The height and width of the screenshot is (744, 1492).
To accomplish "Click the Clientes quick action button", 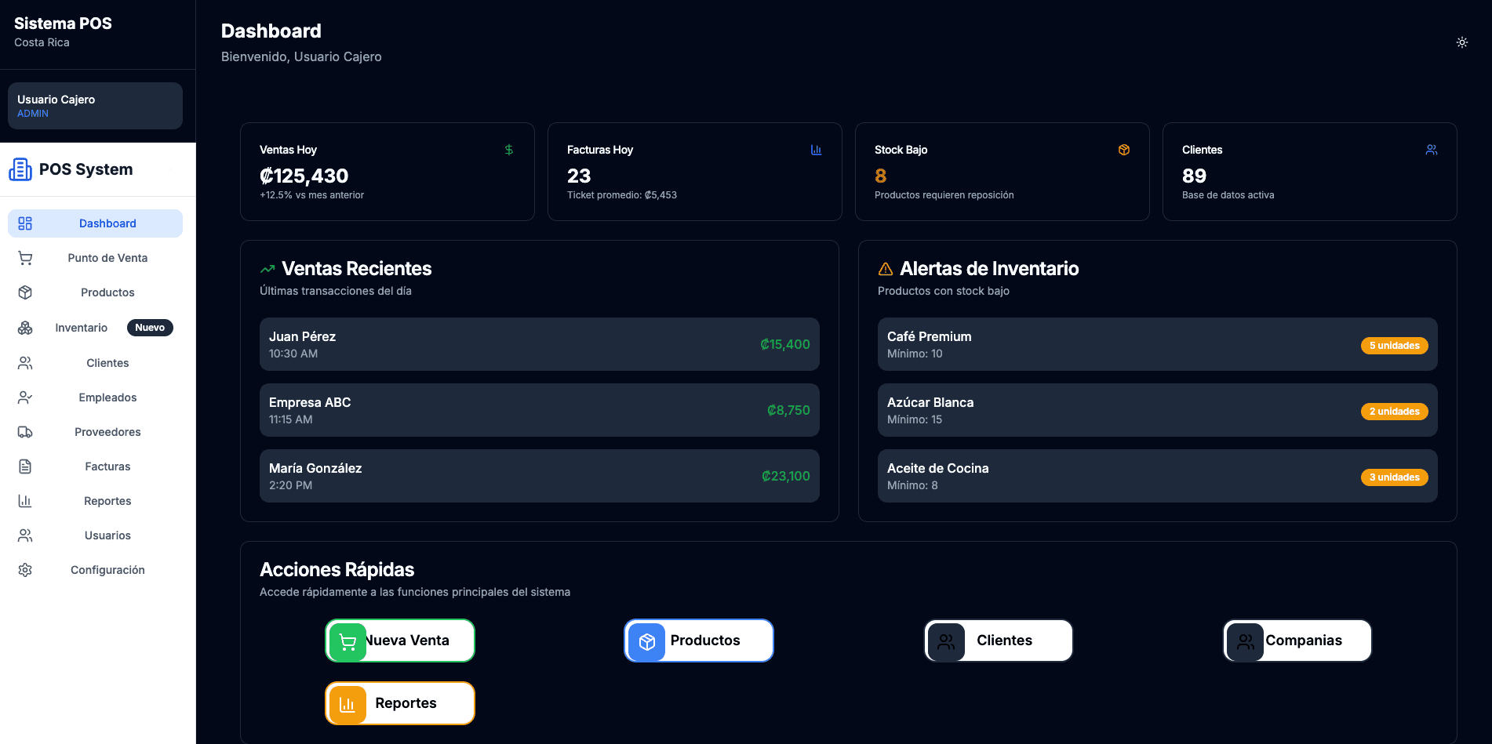I will click(x=999, y=641).
